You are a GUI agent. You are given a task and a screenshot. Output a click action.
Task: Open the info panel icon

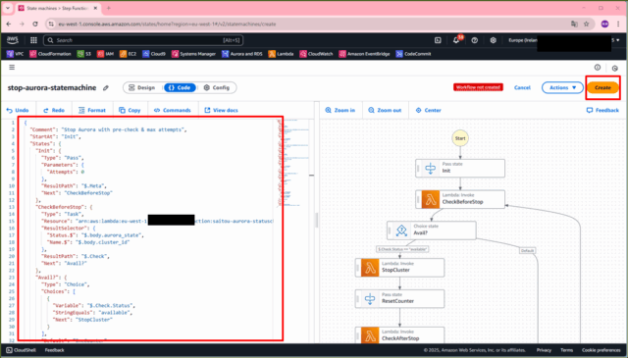click(x=598, y=68)
